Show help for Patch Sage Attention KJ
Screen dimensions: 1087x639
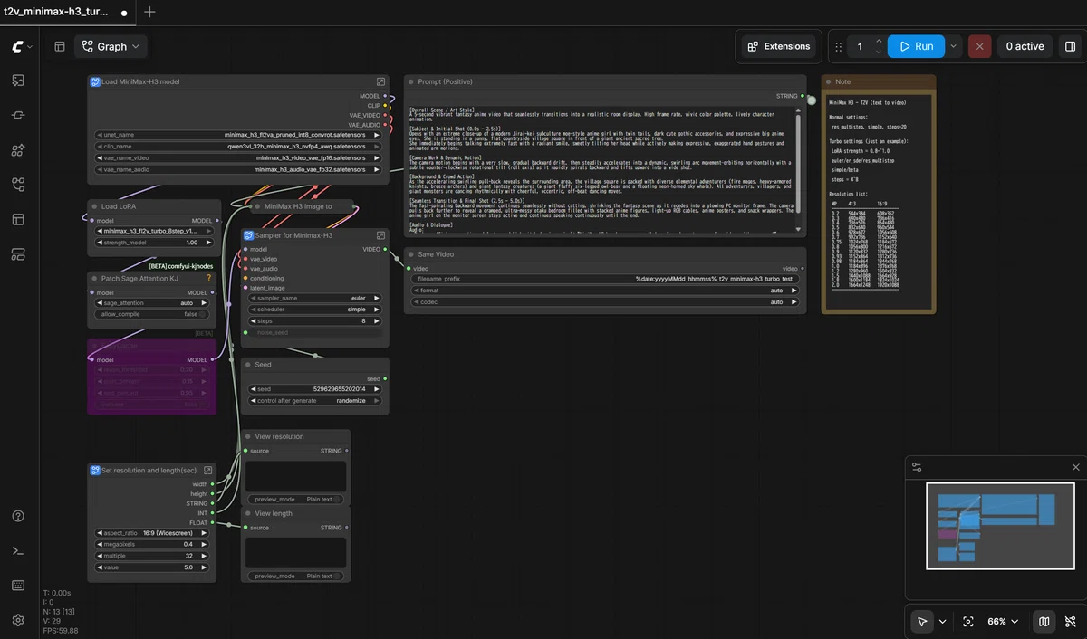coord(208,278)
